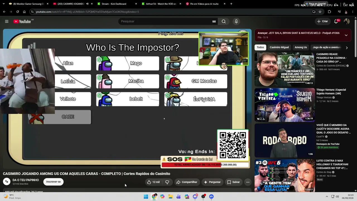Viewport: 357px width, 201px height.
Task: Open the weather widget showing 18°C
Action: click(x=12, y=197)
